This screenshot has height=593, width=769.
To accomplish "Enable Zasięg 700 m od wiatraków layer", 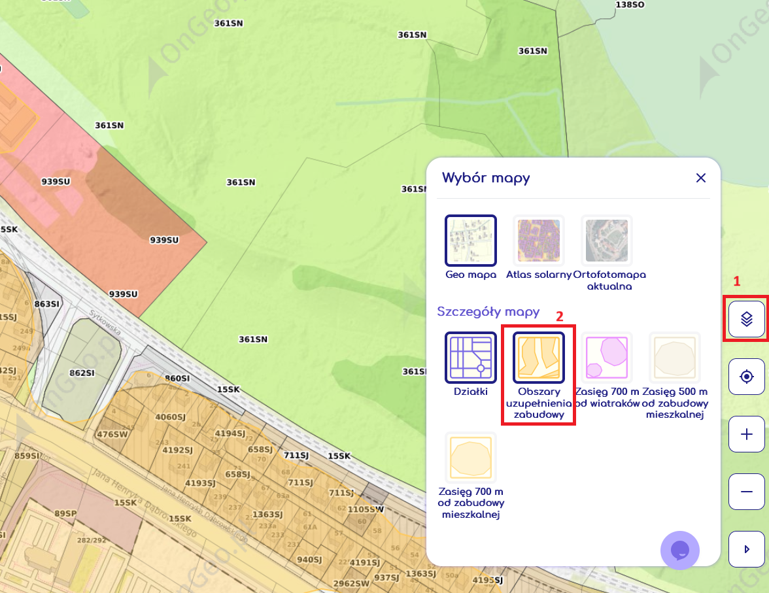I will tap(607, 357).
